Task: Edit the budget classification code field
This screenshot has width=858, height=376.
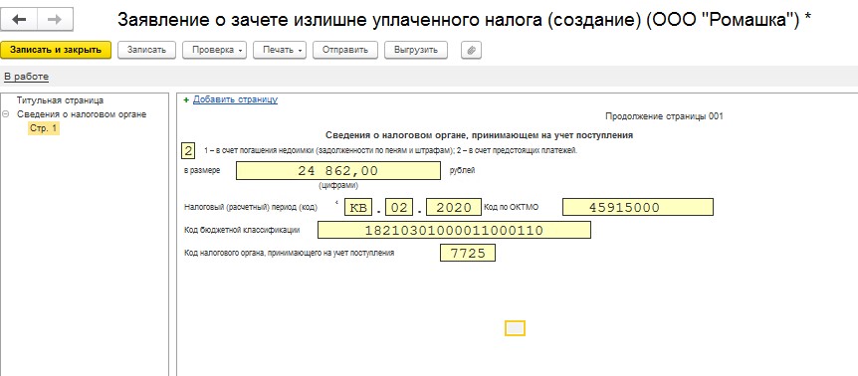Action: tap(454, 230)
